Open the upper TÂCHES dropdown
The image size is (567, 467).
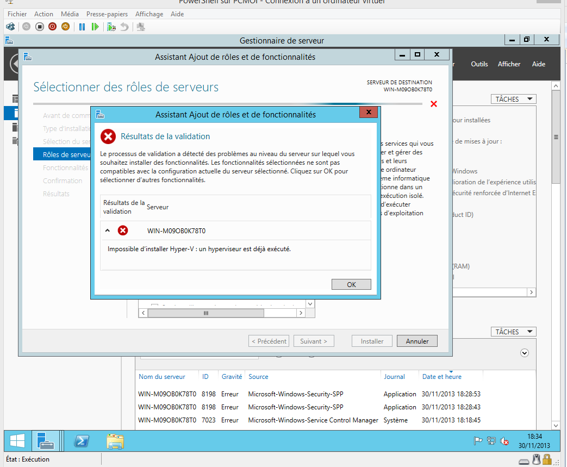[x=514, y=99]
